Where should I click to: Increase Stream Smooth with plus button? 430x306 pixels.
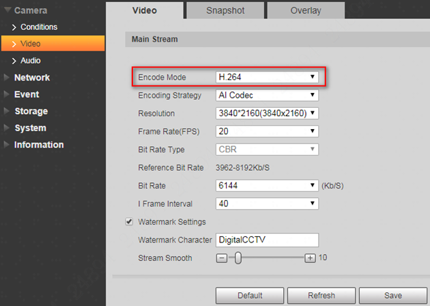click(x=310, y=258)
